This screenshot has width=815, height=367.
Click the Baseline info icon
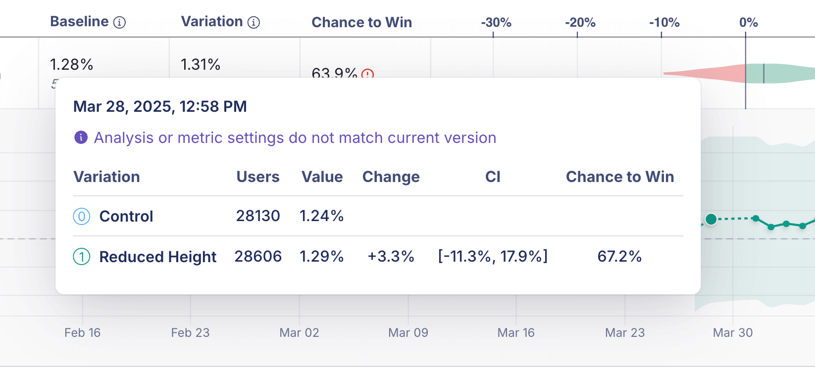[x=120, y=22]
